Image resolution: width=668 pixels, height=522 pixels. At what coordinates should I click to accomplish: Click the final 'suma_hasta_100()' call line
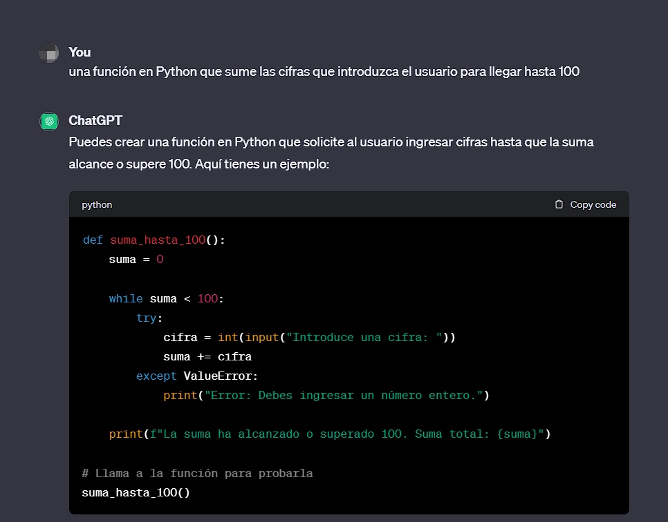[x=136, y=492]
